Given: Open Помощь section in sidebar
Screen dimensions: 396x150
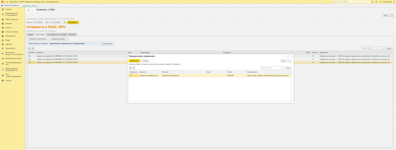Looking at the screenshot, I should click(9, 80).
